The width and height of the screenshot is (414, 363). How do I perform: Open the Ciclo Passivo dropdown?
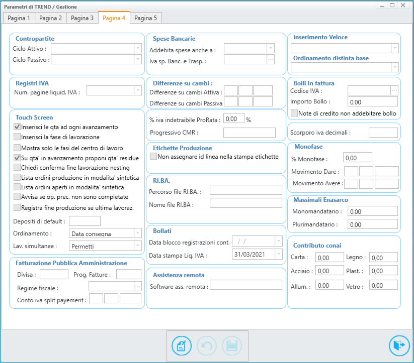[x=138, y=59]
